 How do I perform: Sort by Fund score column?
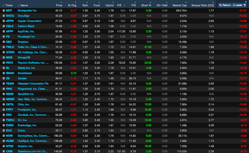click(x=97, y=5)
